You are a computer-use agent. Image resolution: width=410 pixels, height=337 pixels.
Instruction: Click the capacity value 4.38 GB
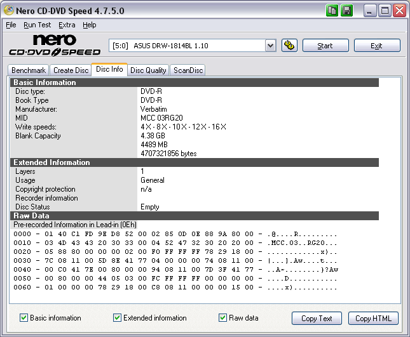pyautogui.click(x=153, y=136)
